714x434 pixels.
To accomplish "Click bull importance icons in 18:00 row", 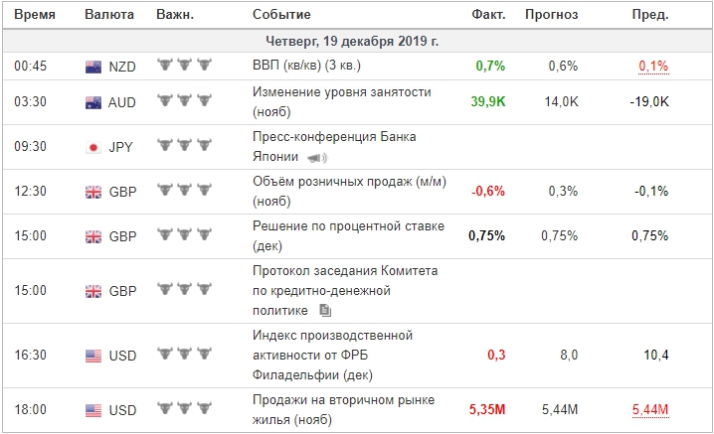I will click(x=186, y=409).
